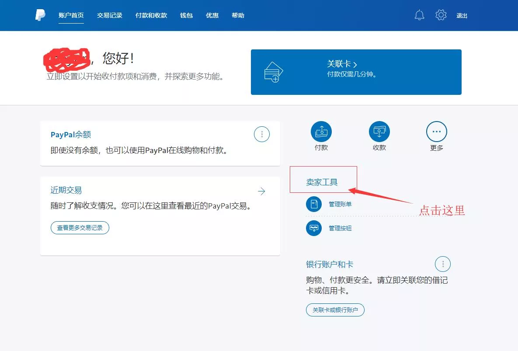Open the 近期交易 heading link
The image size is (518, 351).
pos(66,190)
